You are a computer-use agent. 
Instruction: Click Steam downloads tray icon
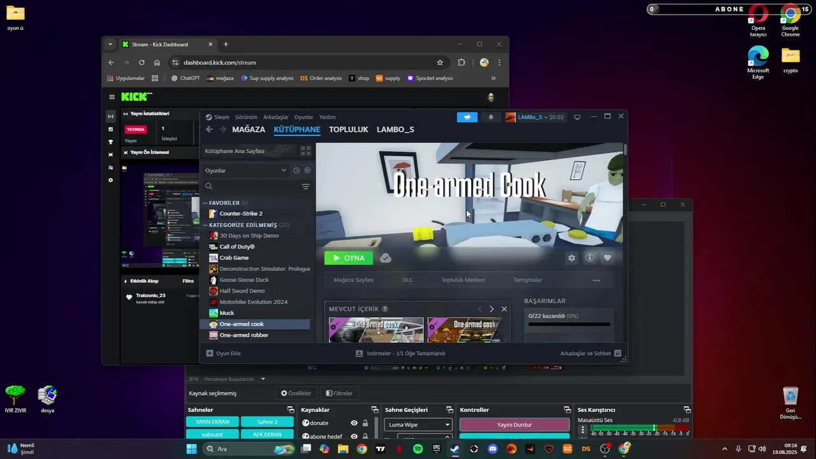click(x=359, y=353)
